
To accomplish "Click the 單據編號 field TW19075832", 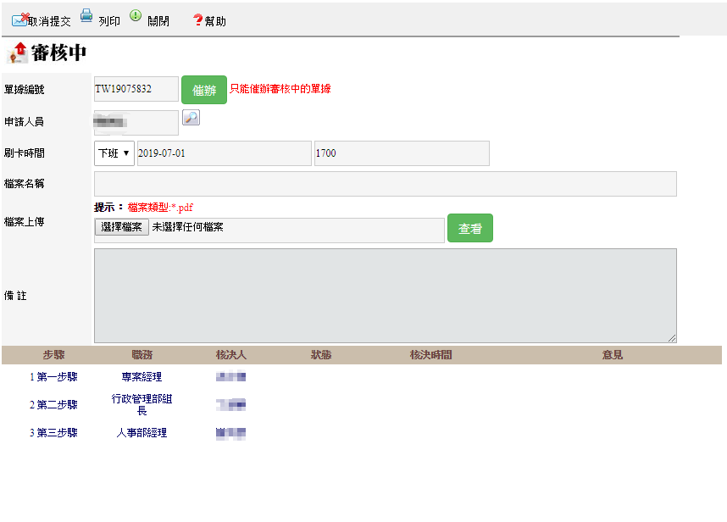I will (x=136, y=89).
